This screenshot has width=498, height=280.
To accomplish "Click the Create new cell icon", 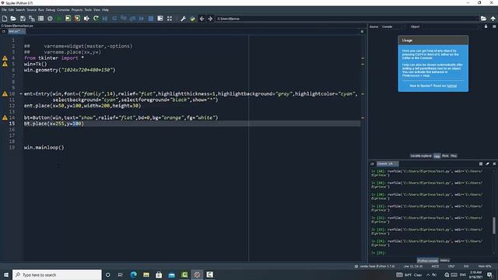I will tap(40, 19).
